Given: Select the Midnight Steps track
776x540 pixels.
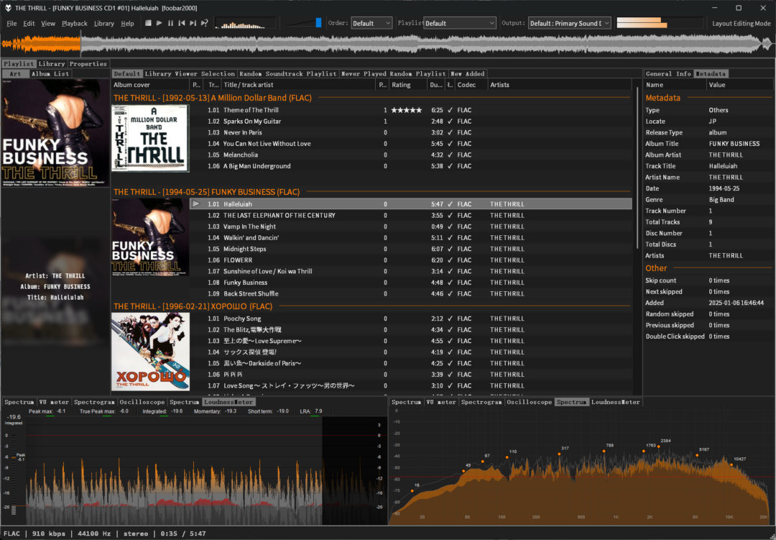Looking at the screenshot, I should pos(411,249).
